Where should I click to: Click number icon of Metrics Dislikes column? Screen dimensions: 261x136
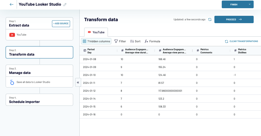[235, 51]
